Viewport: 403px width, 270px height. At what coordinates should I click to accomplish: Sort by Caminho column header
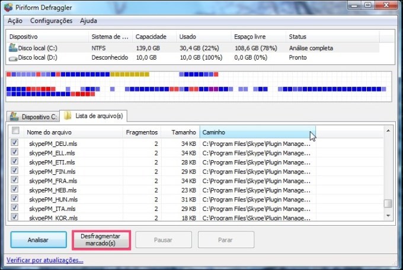(x=258, y=132)
